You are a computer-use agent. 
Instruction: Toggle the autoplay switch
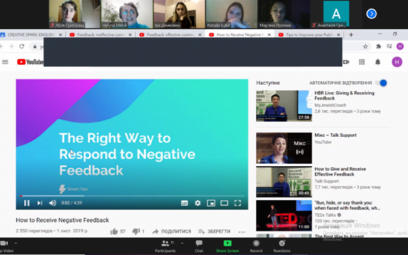381,83
